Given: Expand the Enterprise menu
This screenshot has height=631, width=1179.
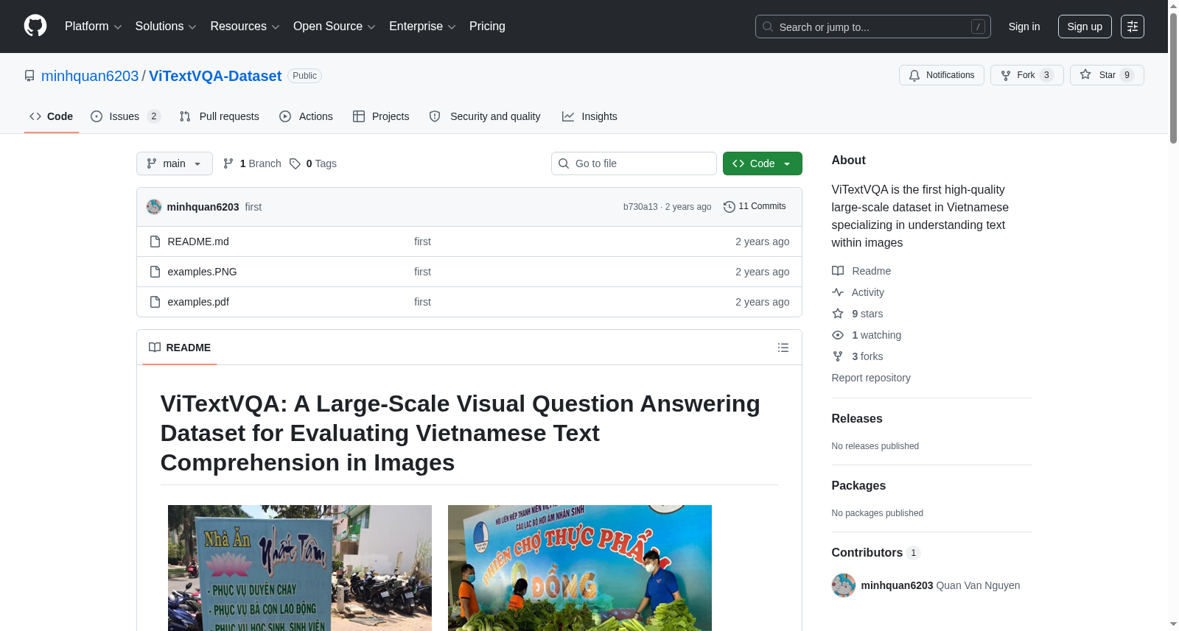Looking at the screenshot, I should pos(422,27).
